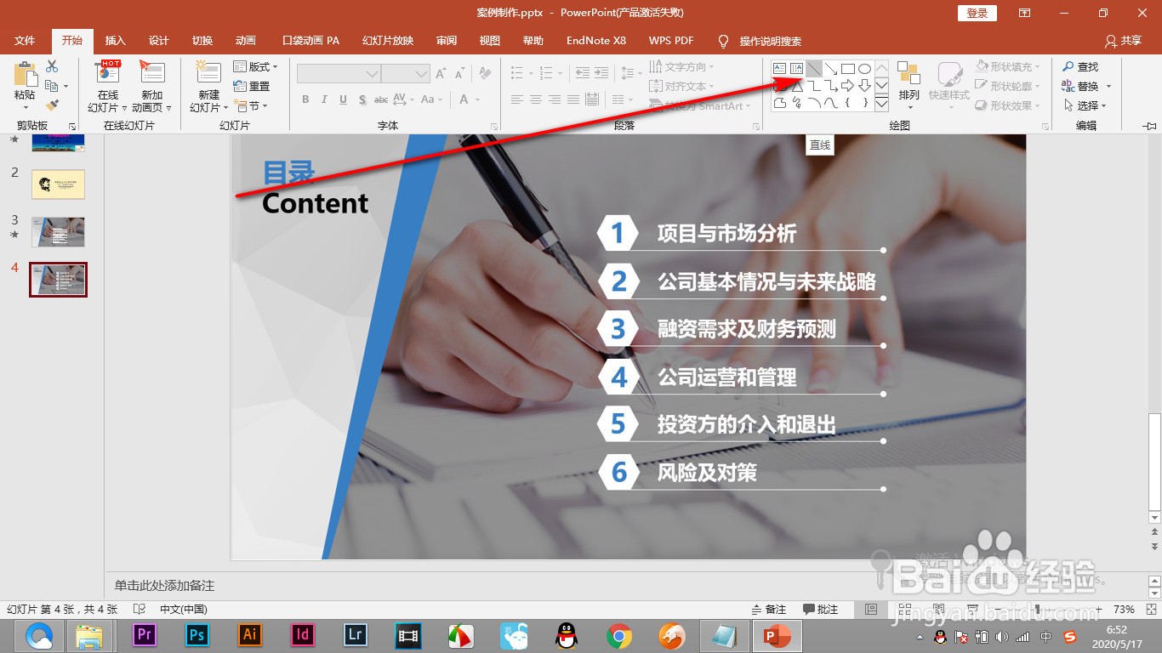Viewport: 1162px width, 653px height.
Task: Increase font size with larger A
Action: click(x=441, y=75)
